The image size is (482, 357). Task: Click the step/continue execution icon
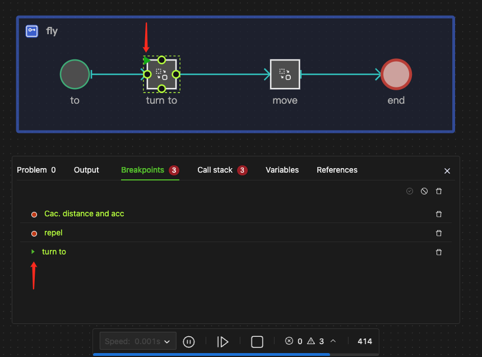(x=223, y=341)
